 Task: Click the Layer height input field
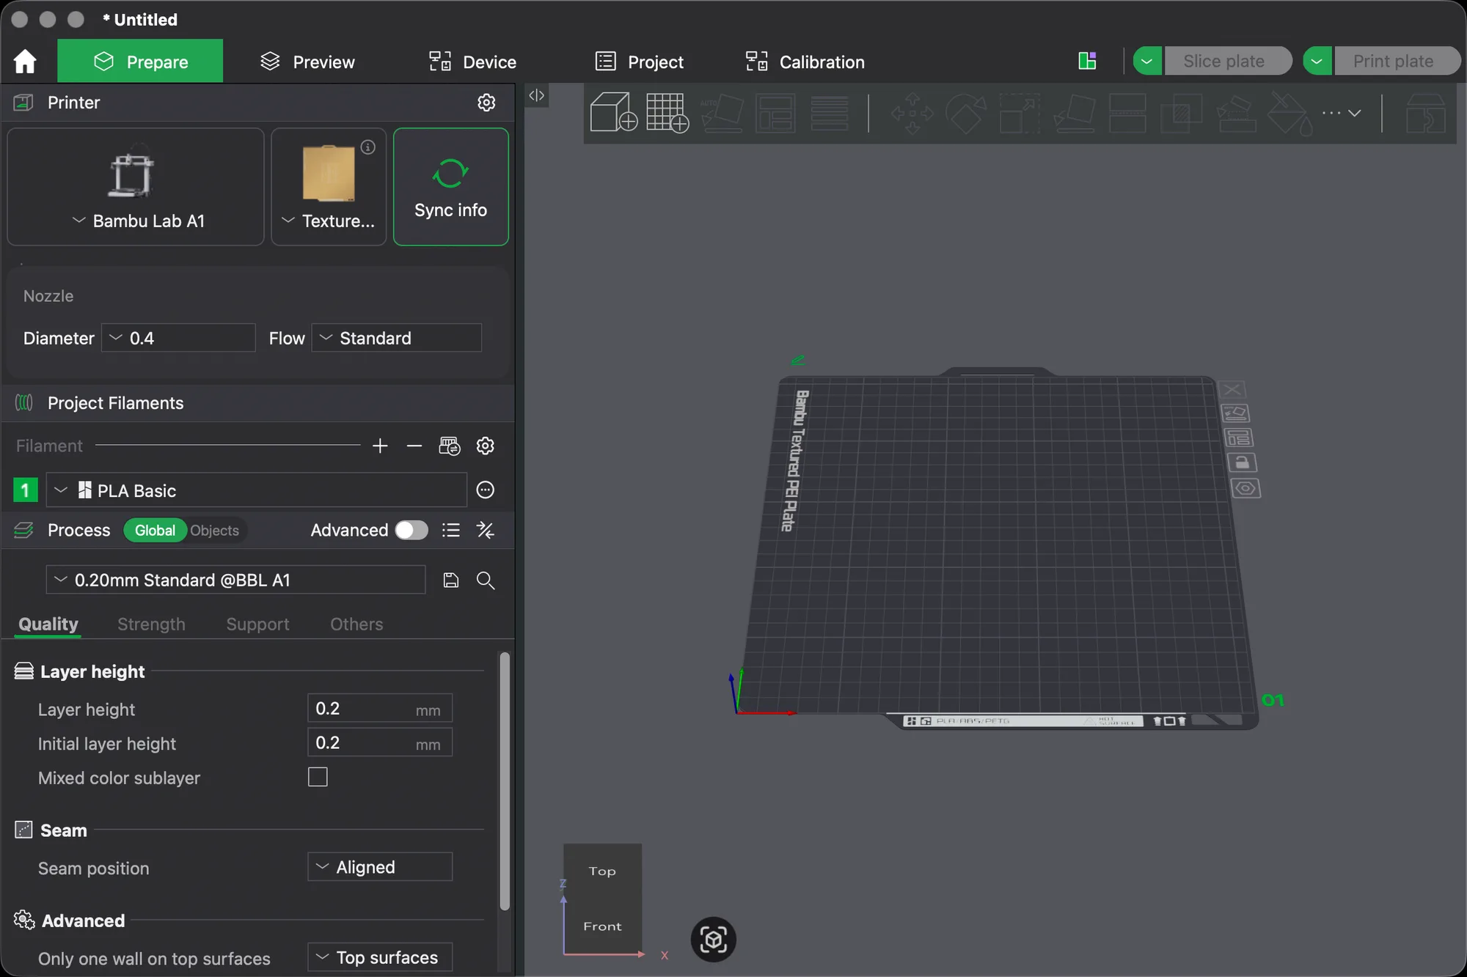tap(380, 709)
